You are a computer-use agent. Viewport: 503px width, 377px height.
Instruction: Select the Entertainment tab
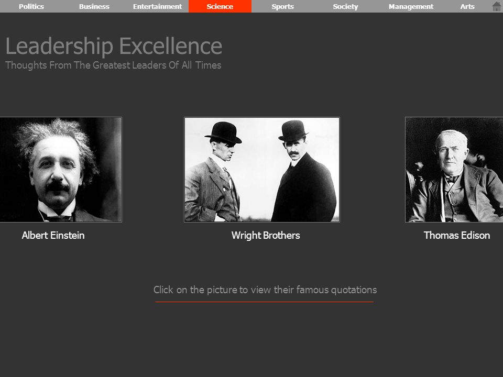point(157,6)
